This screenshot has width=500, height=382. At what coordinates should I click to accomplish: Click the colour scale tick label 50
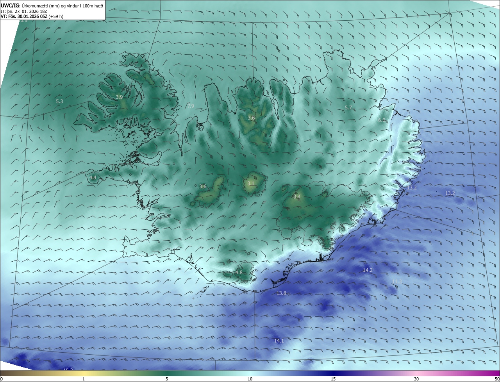(x=497, y=379)
